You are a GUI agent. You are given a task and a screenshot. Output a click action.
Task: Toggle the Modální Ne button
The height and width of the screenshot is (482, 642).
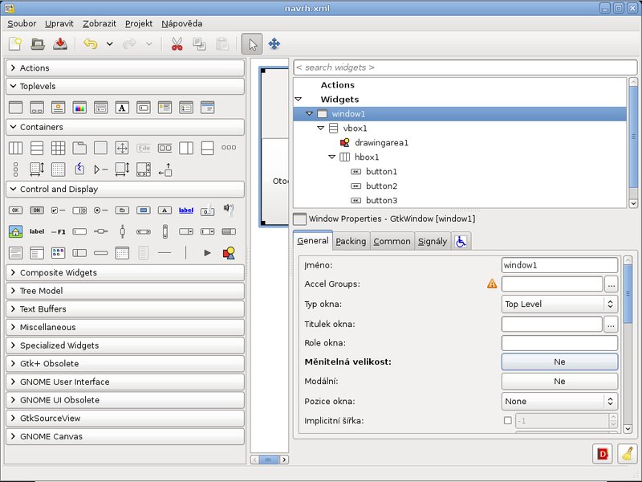[559, 381]
